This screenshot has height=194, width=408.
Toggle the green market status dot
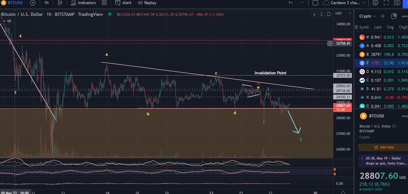(x=110, y=14)
